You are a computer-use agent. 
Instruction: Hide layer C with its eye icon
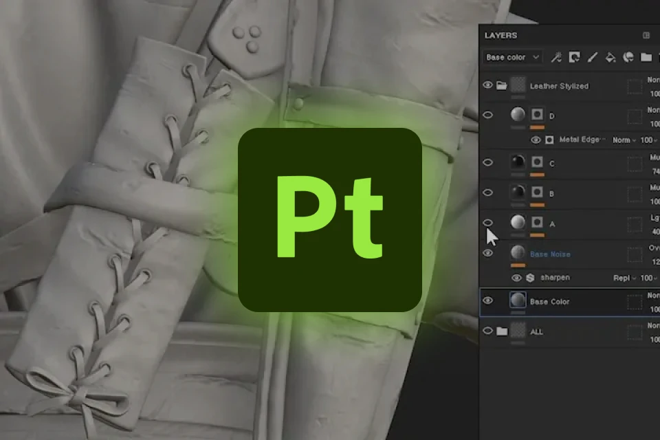pyautogui.click(x=487, y=162)
